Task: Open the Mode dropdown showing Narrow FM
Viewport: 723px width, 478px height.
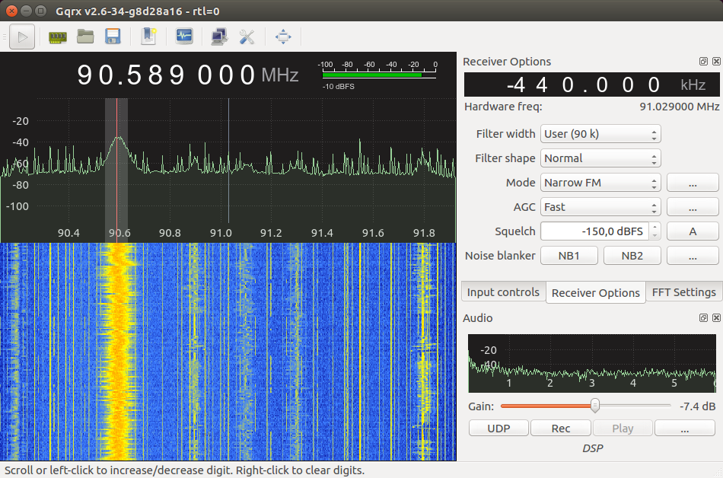Action: (x=600, y=183)
